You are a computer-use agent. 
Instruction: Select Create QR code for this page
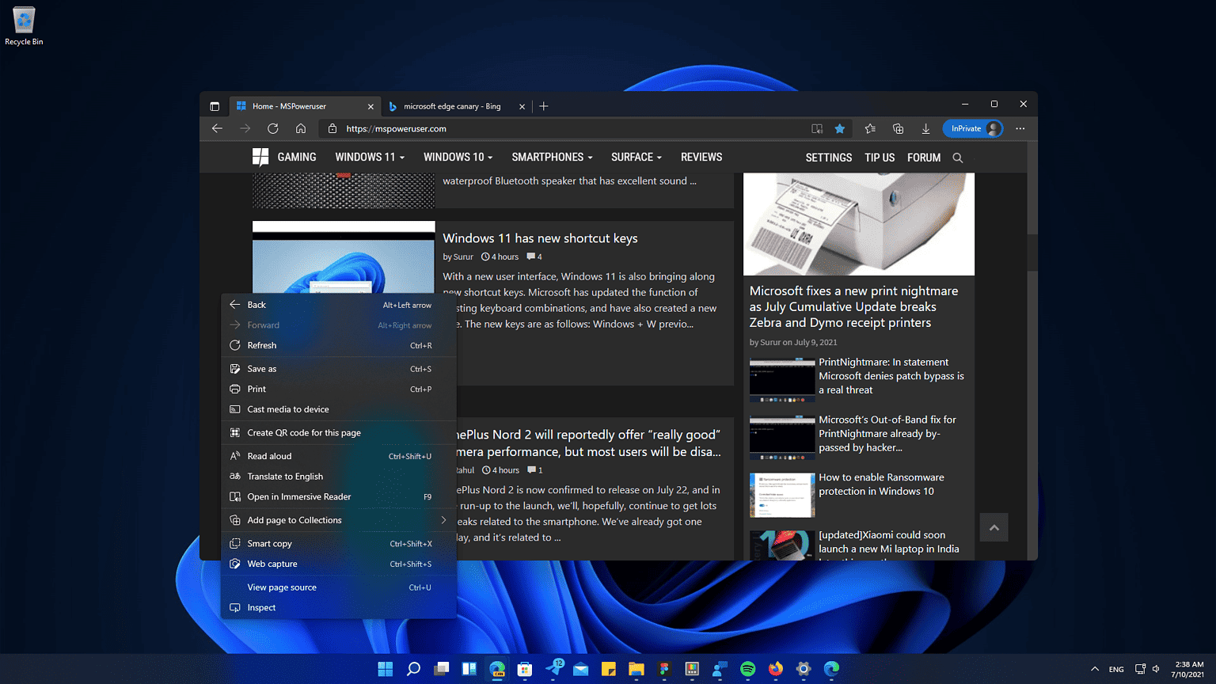[x=339, y=433]
